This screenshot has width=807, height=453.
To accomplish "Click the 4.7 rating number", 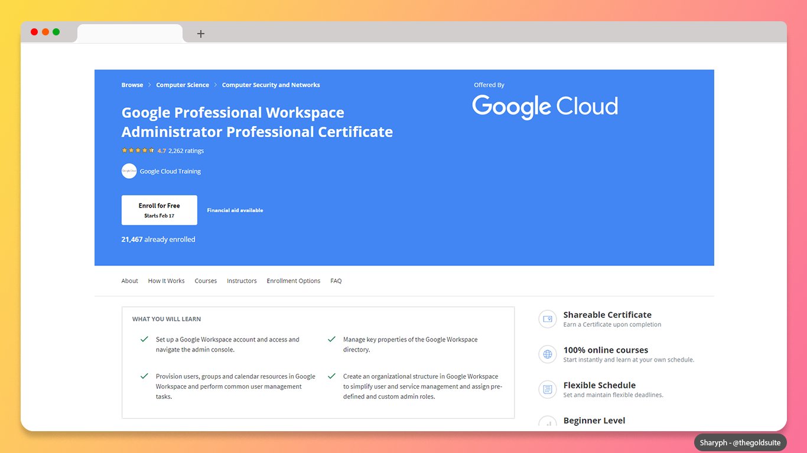I will point(161,150).
